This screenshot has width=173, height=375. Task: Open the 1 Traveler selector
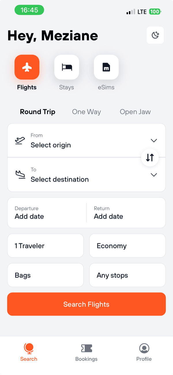[x=46, y=246]
